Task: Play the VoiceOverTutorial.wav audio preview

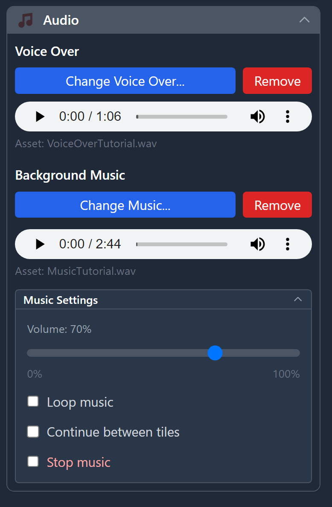Action: coord(40,116)
